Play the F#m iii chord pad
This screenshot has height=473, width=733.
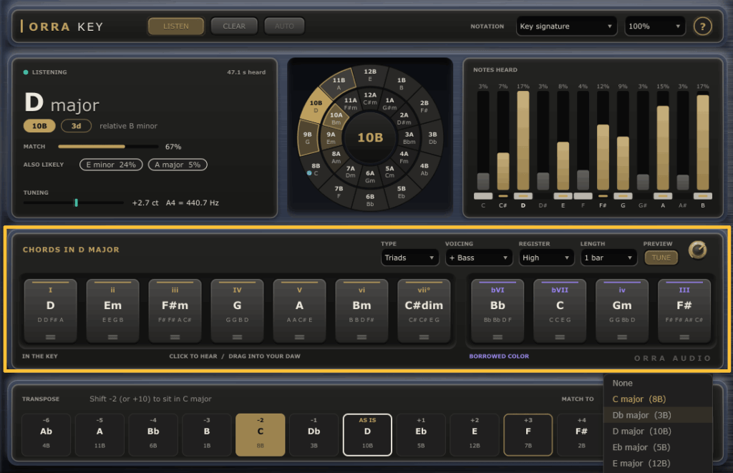coord(175,311)
